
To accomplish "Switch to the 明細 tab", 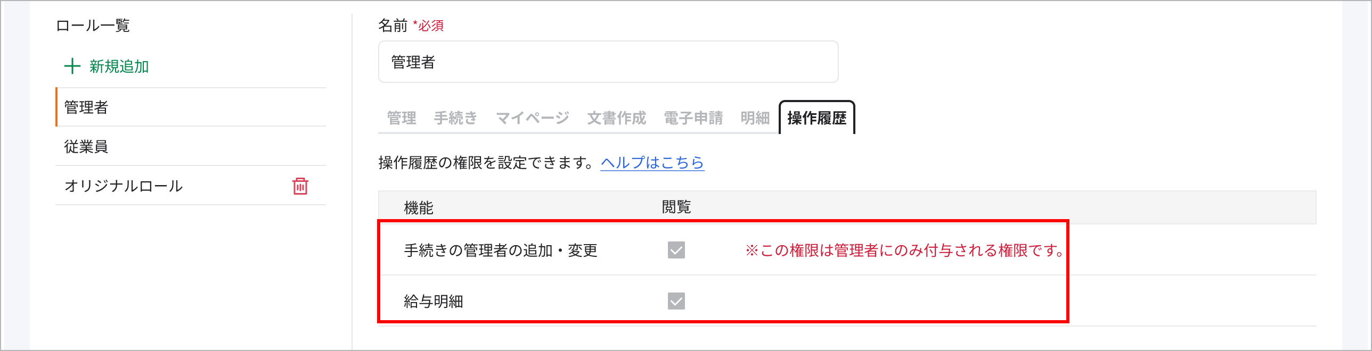I will (755, 118).
